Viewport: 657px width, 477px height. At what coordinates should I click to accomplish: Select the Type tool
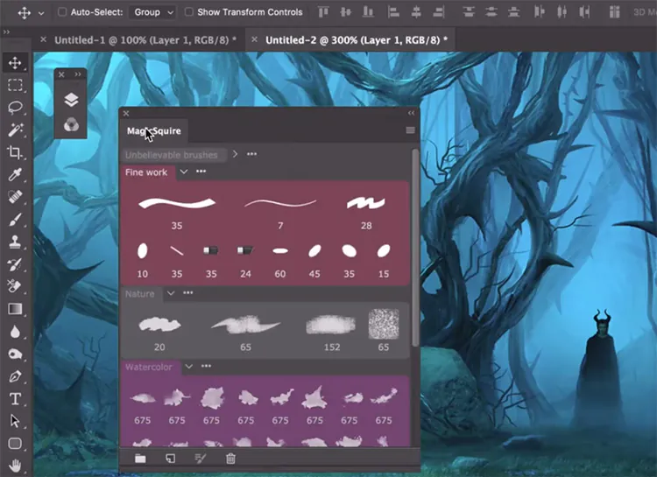[x=15, y=399]
